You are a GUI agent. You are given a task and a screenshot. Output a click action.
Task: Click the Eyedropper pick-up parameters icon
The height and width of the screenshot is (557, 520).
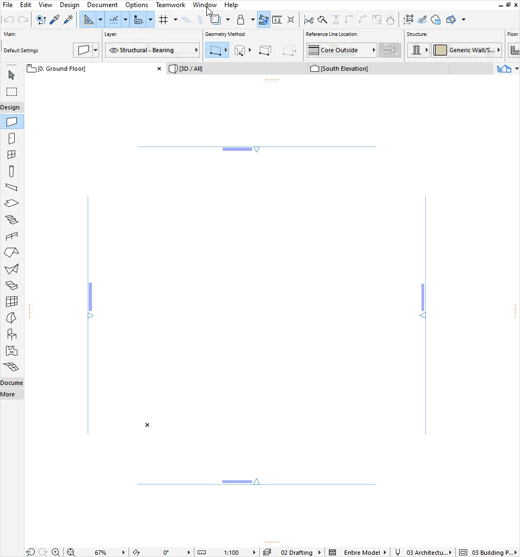(54, 20)
